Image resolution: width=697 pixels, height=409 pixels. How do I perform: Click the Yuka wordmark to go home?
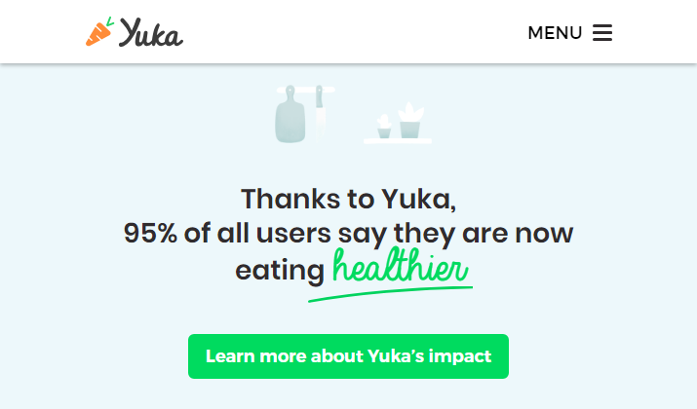pos(151,32)
